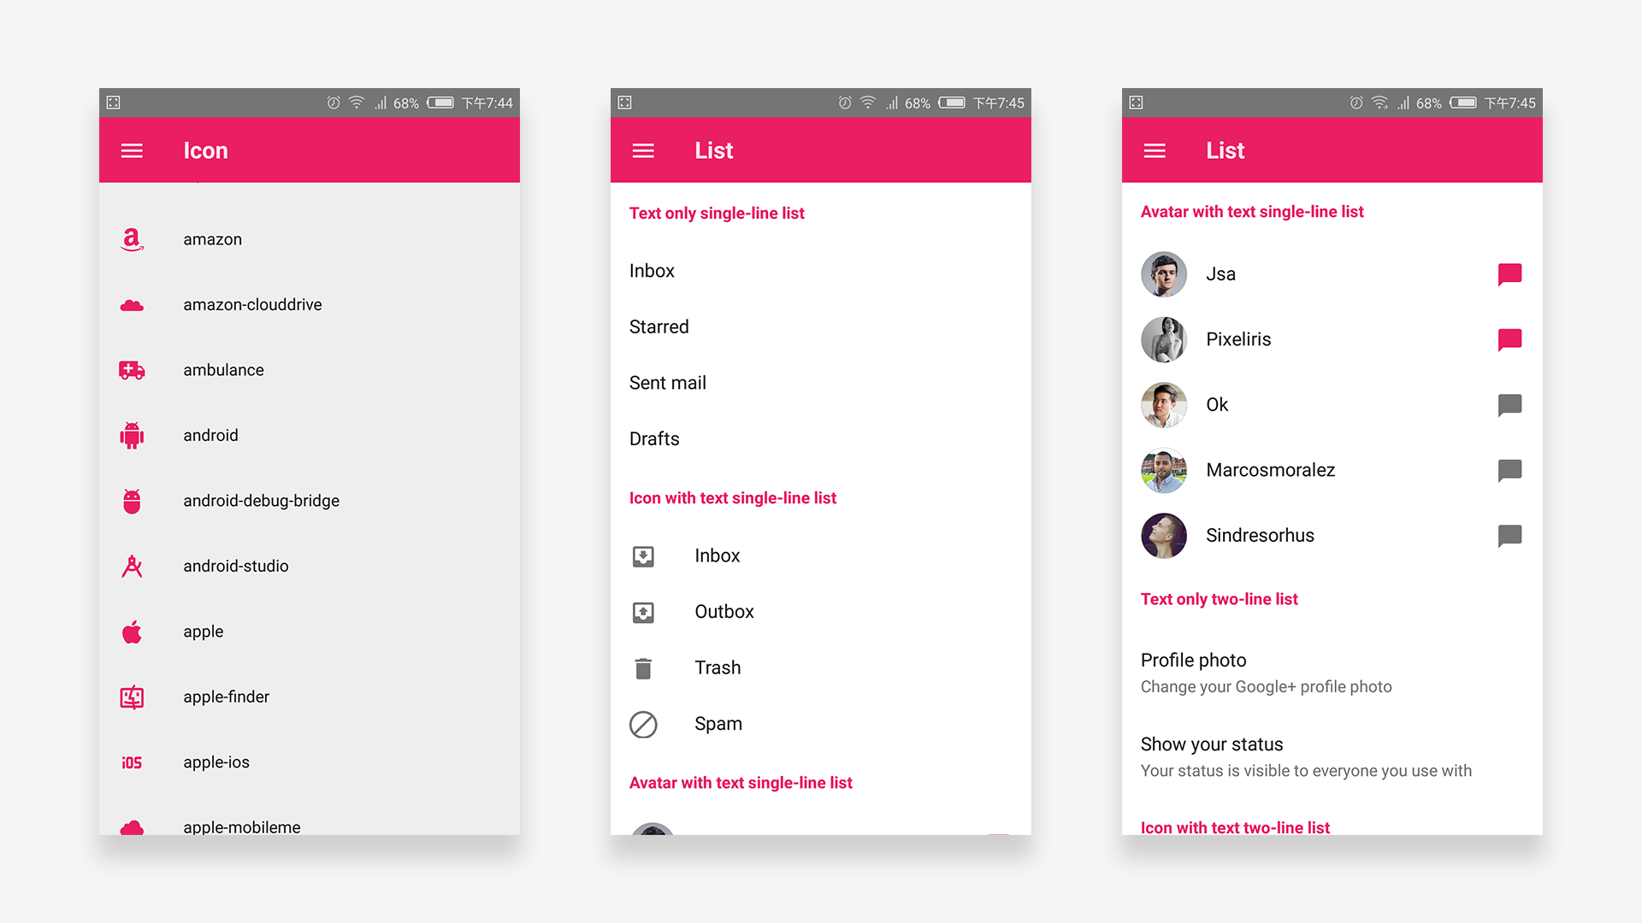
Task: Select the Apple Finder icon
Action: 133,697
